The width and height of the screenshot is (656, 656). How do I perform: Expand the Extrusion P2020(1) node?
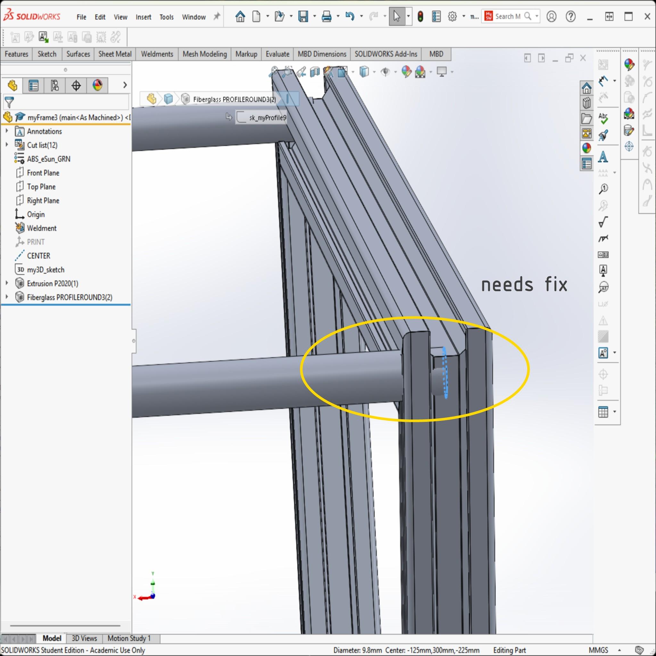7,283
